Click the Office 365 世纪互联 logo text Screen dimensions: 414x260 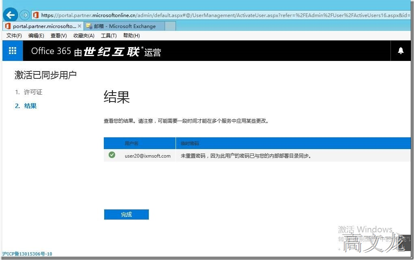(96, 51)
